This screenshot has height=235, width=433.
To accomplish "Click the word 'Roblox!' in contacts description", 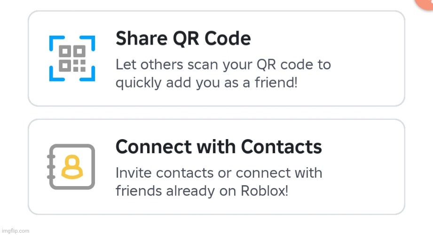I will (264, 190).
